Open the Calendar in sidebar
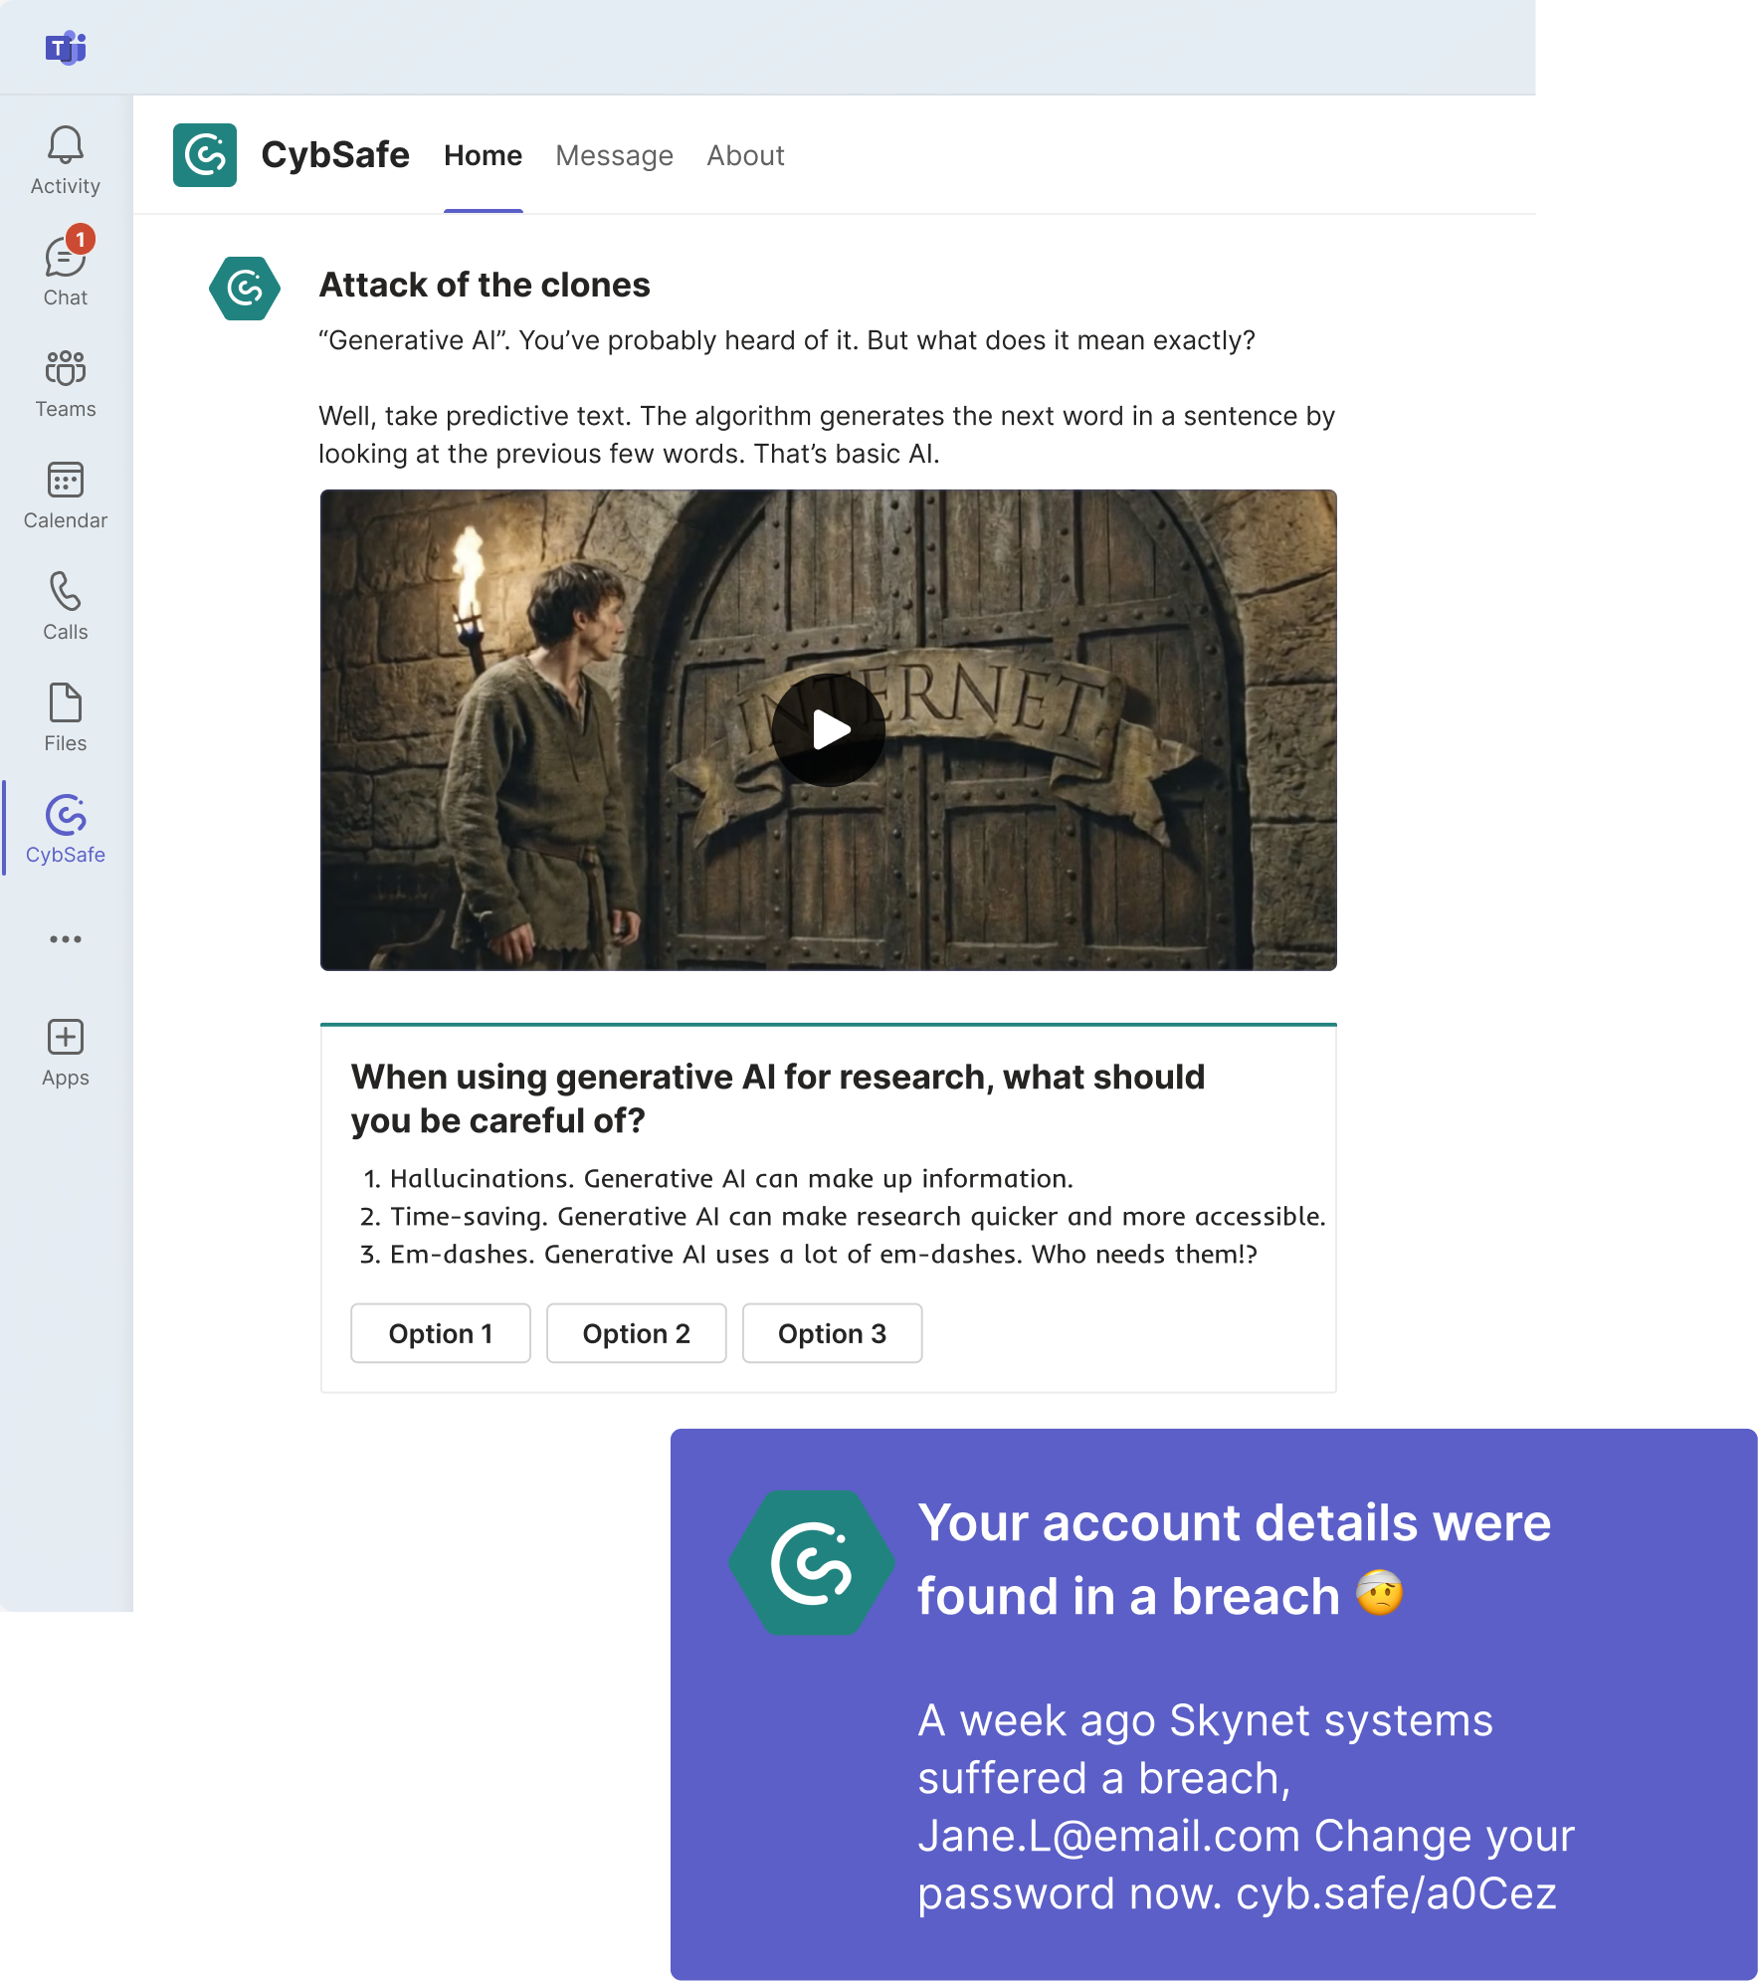The height and width of the screenshot is (1981, 1758). pos(66,495)
